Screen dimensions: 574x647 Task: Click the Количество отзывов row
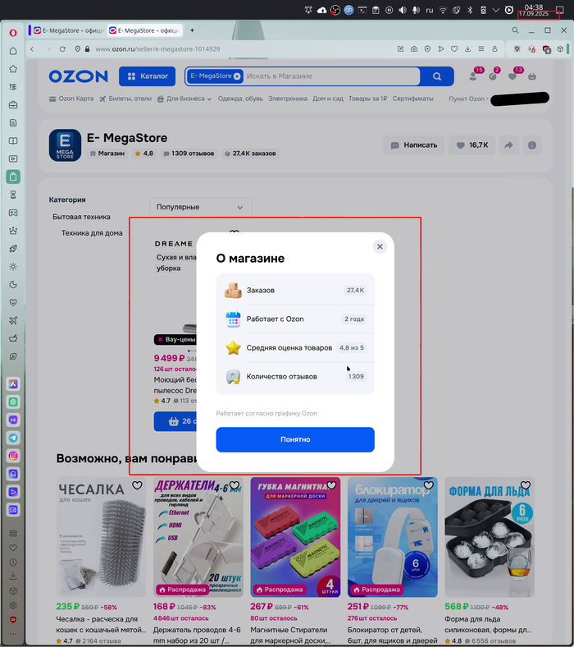coord(295,376)
